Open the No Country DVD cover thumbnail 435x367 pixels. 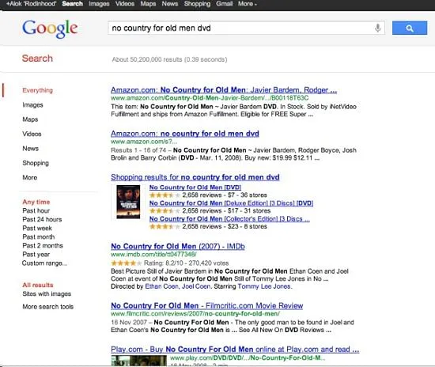click(x=128, y=202)
